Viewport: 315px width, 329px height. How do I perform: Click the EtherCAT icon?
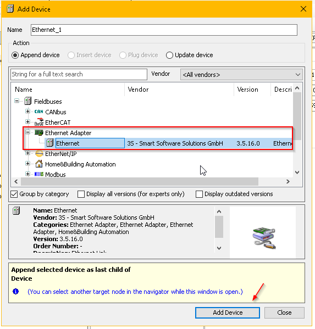point(39,122)
